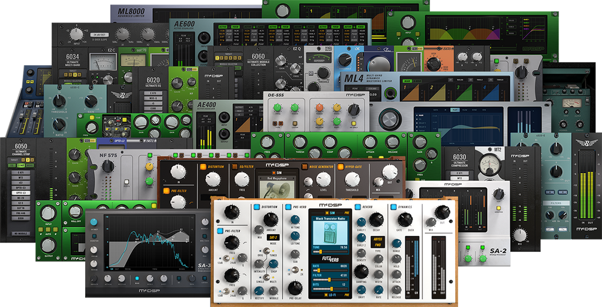Enable the NOISE GENERATOR section on the dark plugin
602x307 pixels.
pos(305,167)
